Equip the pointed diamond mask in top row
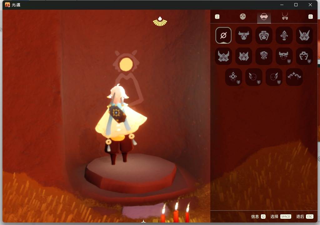 (284, 35)
